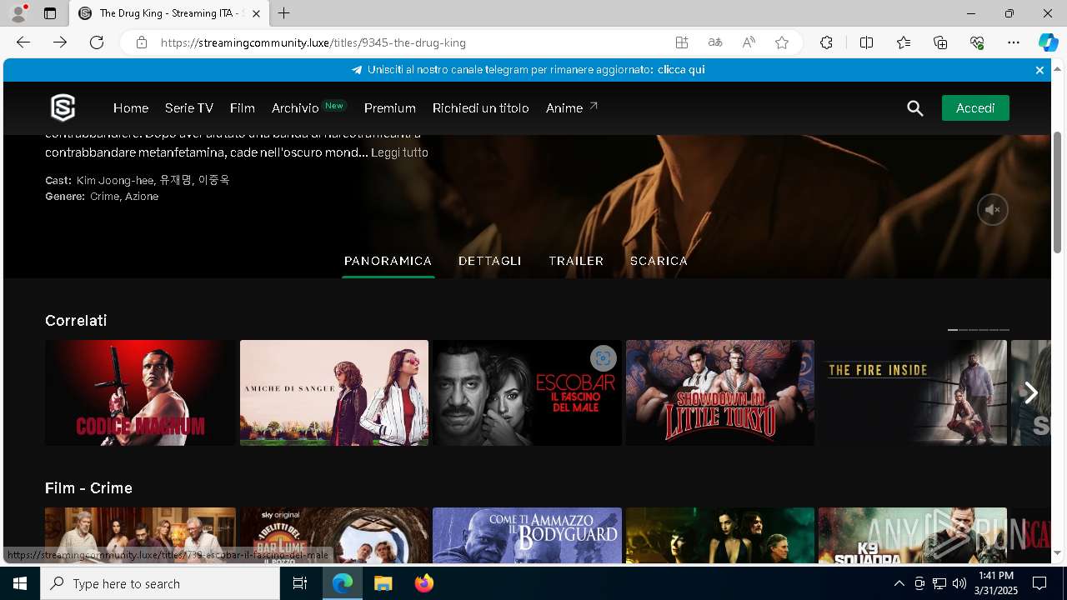
Task: Switch to the DETTAGLI tab
Action: tap(490, 261)
